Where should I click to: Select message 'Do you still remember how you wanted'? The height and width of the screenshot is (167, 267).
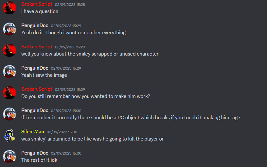pos(86,96)
